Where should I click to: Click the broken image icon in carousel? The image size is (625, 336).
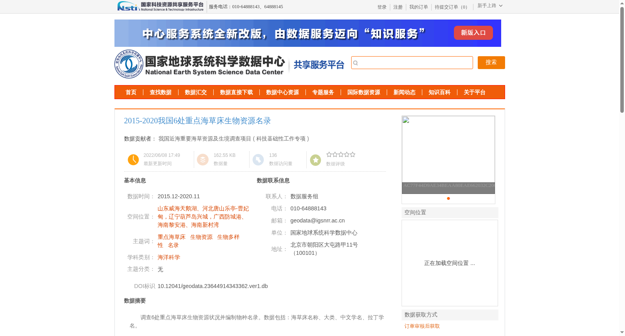406,120
